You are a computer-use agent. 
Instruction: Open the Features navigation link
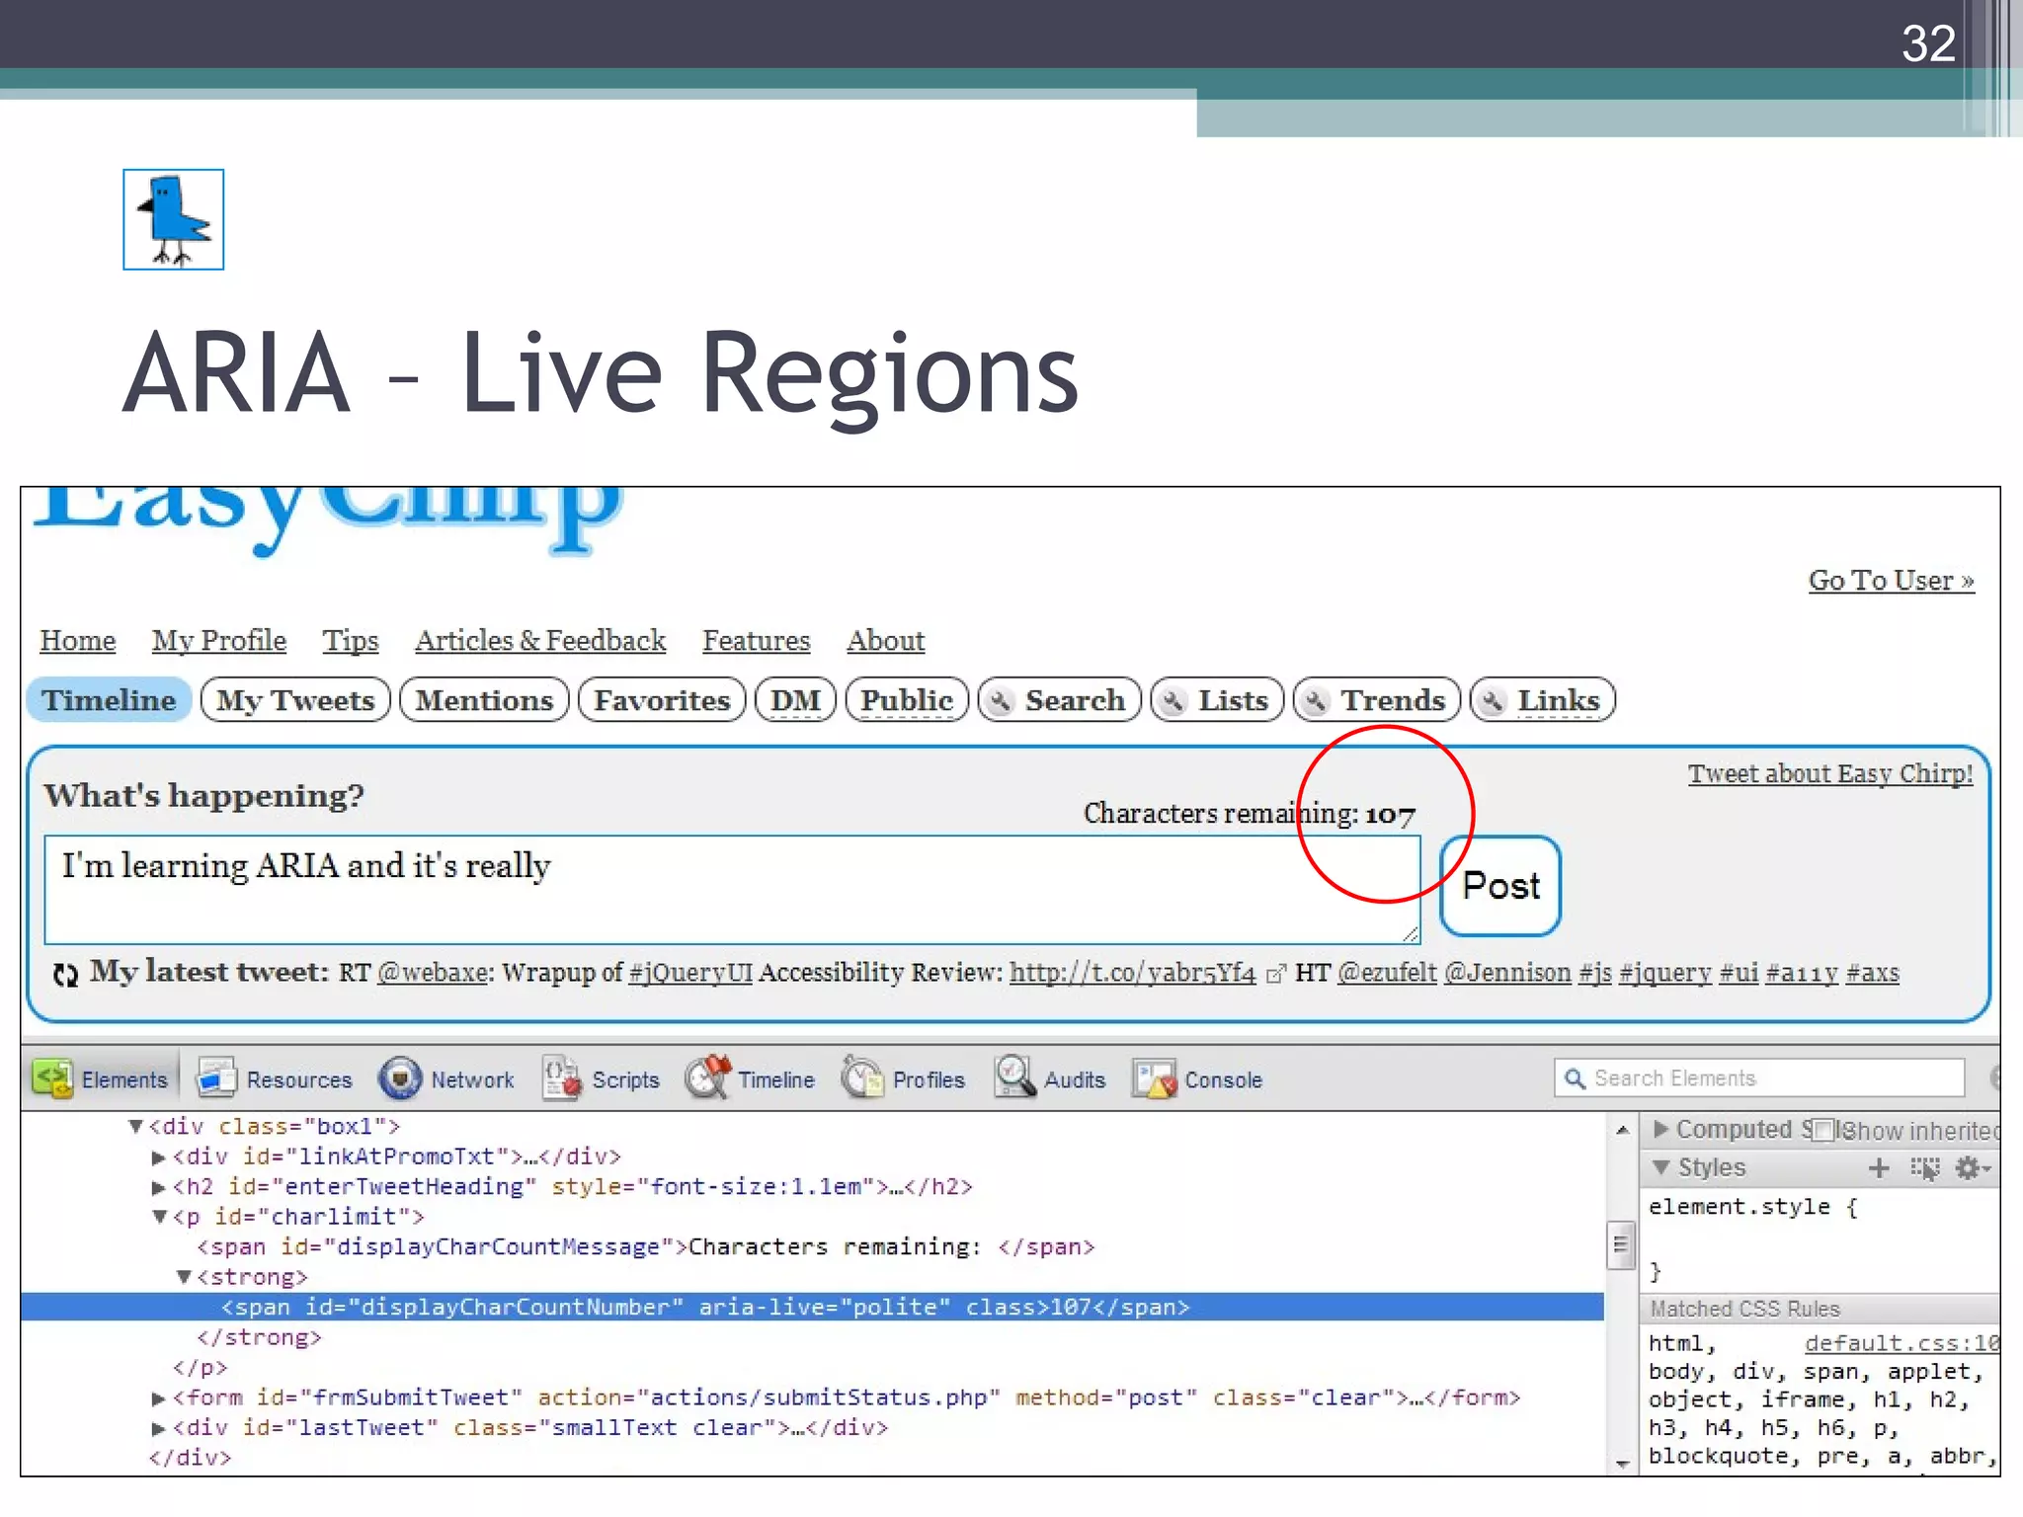[757, 641]
